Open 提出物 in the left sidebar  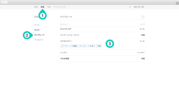37,30
